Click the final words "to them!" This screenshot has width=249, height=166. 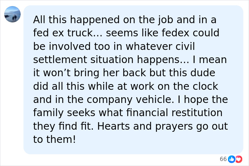(x=55, y=139)
